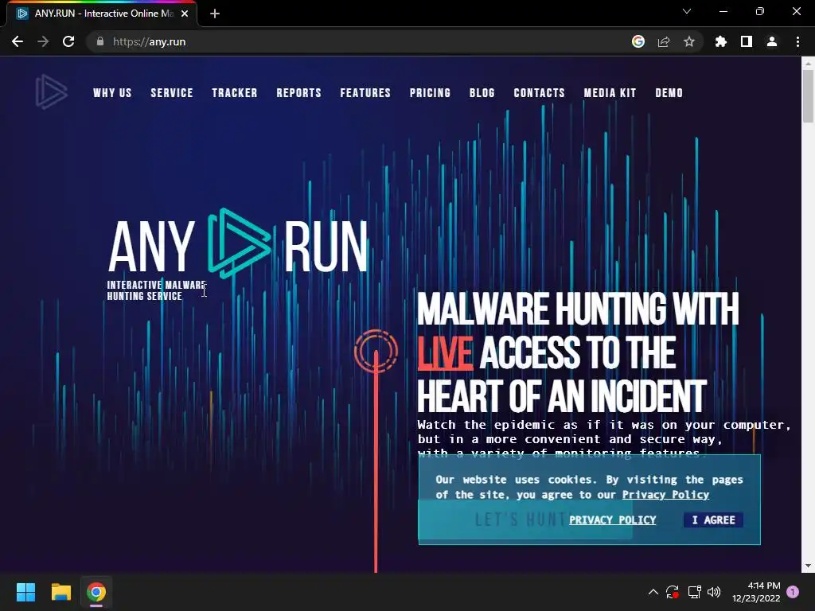Go to the BLOG page

click(482, 93)
